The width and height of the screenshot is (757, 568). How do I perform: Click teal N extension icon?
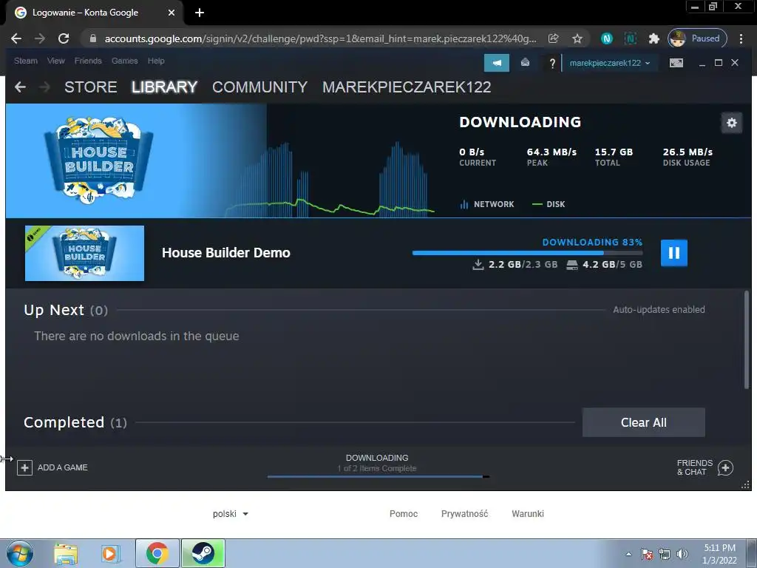click(607, 38)
